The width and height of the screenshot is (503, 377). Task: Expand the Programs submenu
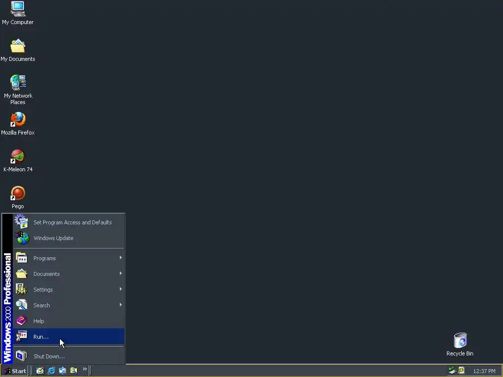click(x=68, y=258)
